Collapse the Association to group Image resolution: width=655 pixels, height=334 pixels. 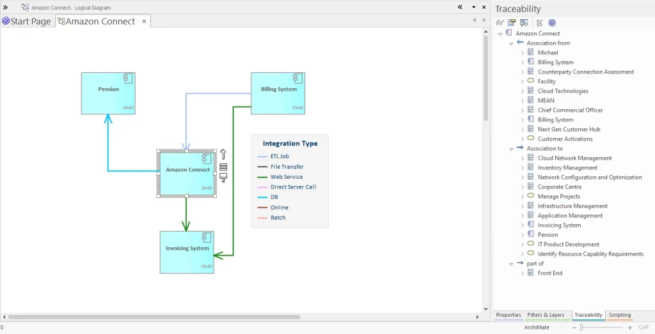point(511,149)
